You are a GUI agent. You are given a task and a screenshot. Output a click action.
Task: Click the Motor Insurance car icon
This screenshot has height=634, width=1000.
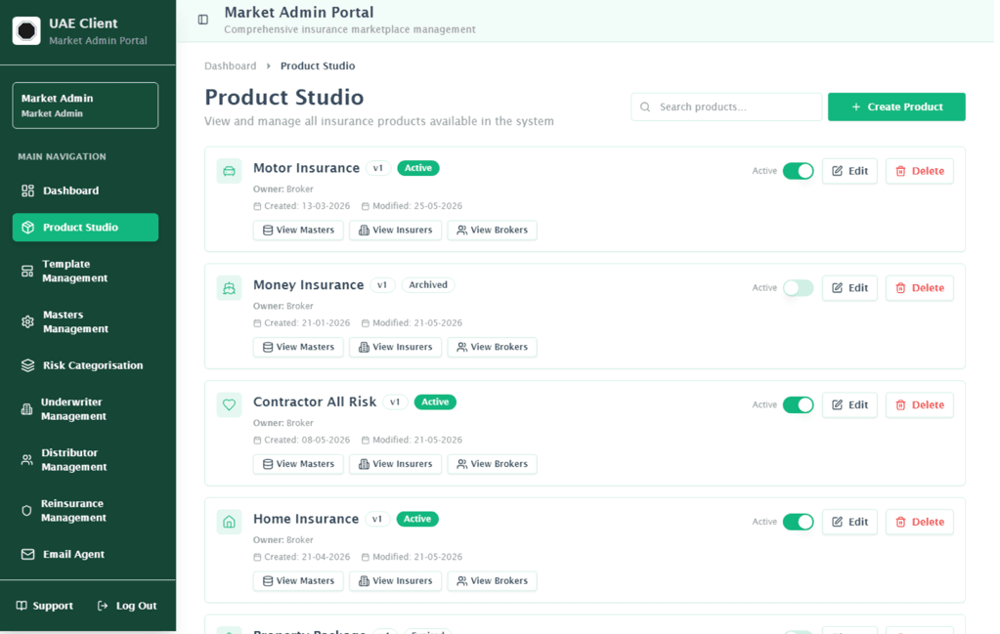229,171
